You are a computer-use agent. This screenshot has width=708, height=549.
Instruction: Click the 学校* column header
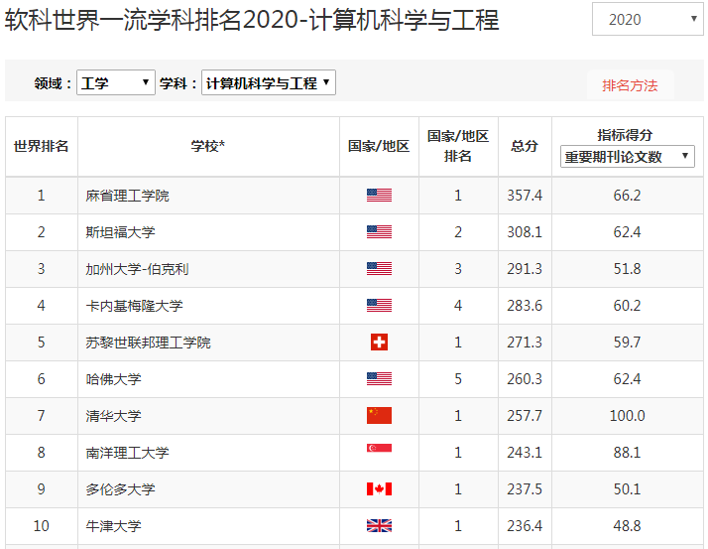click(x=207, y=146)
